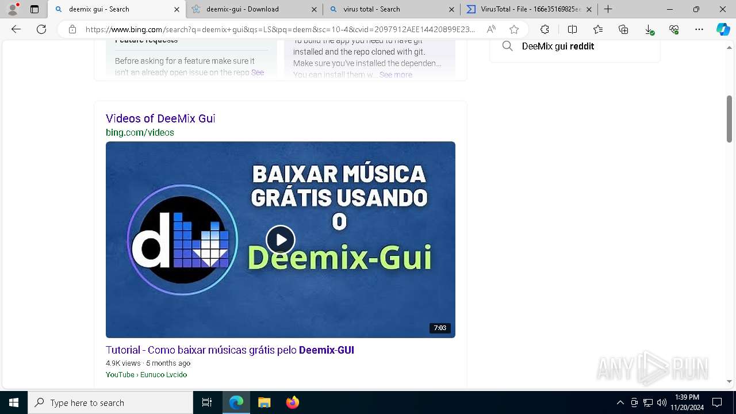Open Browser essentials heart icon

pyautogui.click(x=674, y=29)
